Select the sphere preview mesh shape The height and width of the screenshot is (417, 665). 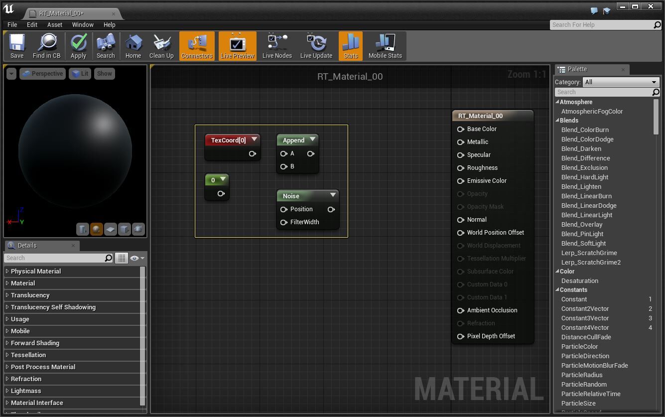(x=97, y=229)
